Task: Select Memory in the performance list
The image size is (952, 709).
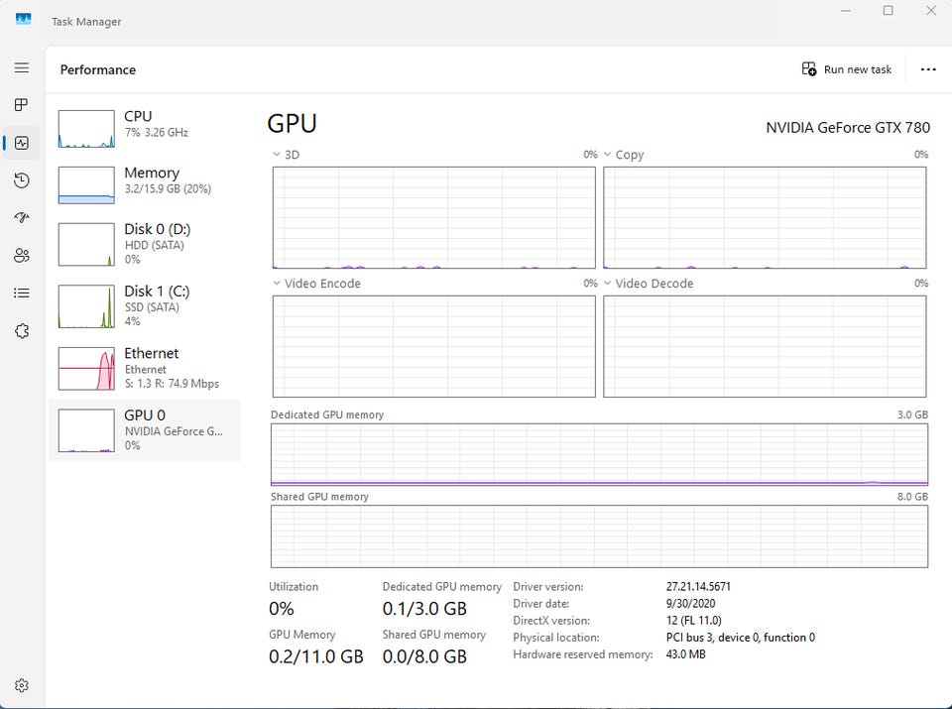Action: [x=145, y=182]
